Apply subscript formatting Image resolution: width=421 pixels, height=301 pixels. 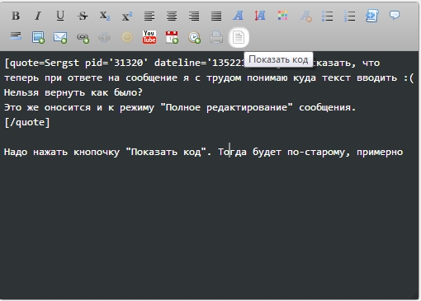pos(105,16)
